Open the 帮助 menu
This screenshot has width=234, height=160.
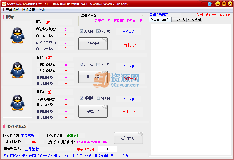(x=42, y=10)
